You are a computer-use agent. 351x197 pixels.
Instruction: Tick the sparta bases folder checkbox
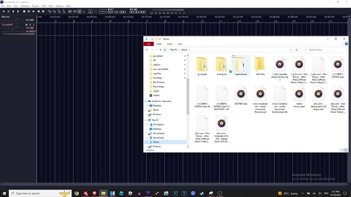click(233, 57)
